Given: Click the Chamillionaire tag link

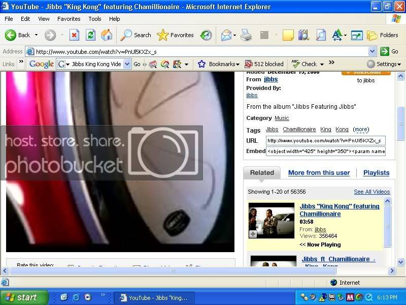Looking at the screenshot, I should click(299, 129).
